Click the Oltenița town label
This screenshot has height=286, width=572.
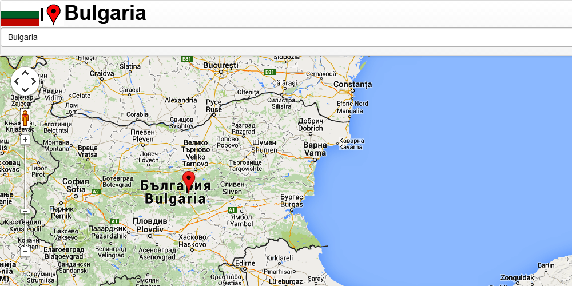click(248, 92)
